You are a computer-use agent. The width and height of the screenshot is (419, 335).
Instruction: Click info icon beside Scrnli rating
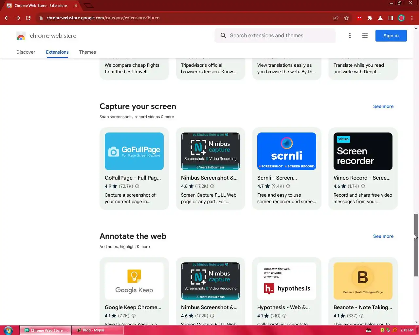288,186
